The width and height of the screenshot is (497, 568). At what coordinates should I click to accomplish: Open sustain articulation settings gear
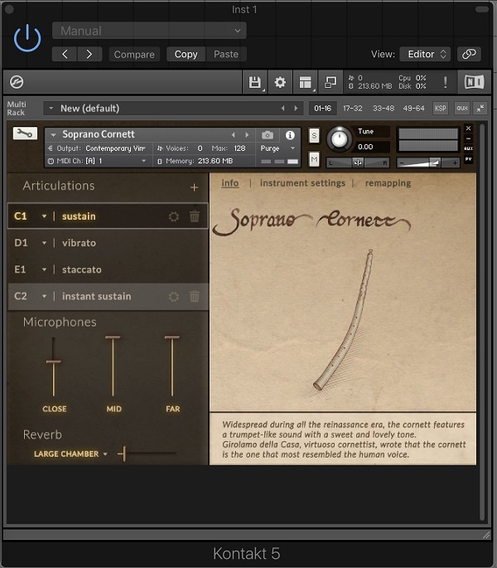(174, 216)
